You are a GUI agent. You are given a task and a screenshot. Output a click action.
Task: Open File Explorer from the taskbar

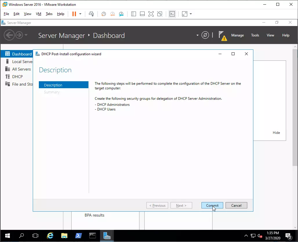coord(64,236)
